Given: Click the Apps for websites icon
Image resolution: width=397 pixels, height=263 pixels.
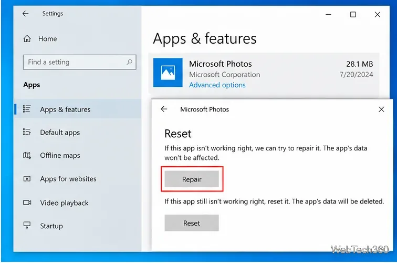Looking at the screenshot, I should [x=27, y=179].
